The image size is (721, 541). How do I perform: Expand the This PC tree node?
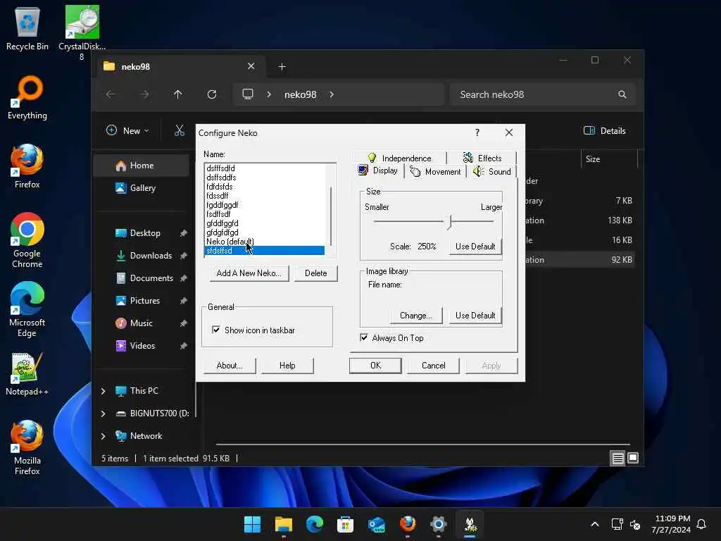(104, 390)
